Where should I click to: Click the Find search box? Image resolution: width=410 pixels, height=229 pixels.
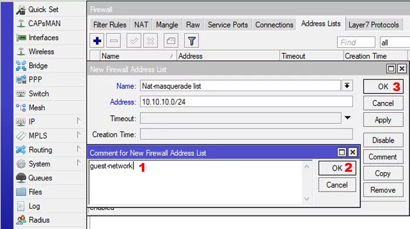tap(356, 43)
